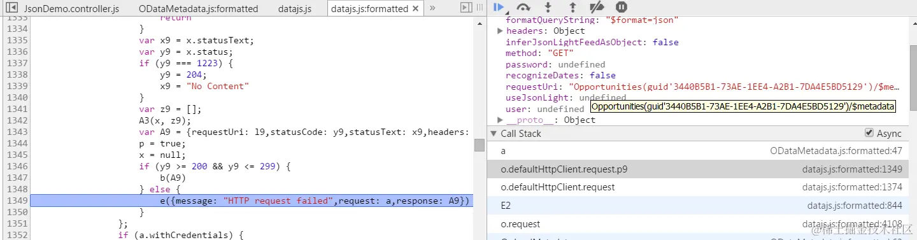Click the 'method: "GET"' property
This screenshot has height=240, width=917.
coord(539,53)
